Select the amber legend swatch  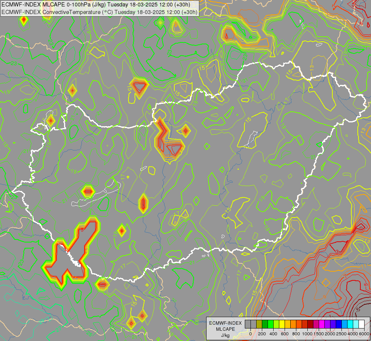(x=288, y=324)
